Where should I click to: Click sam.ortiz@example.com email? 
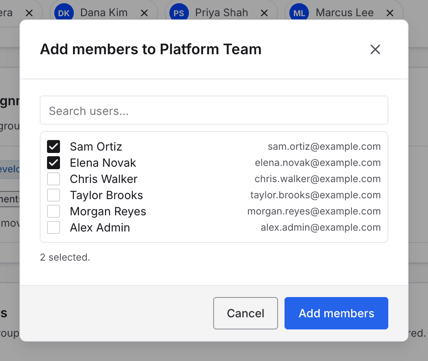coord(324,147)
